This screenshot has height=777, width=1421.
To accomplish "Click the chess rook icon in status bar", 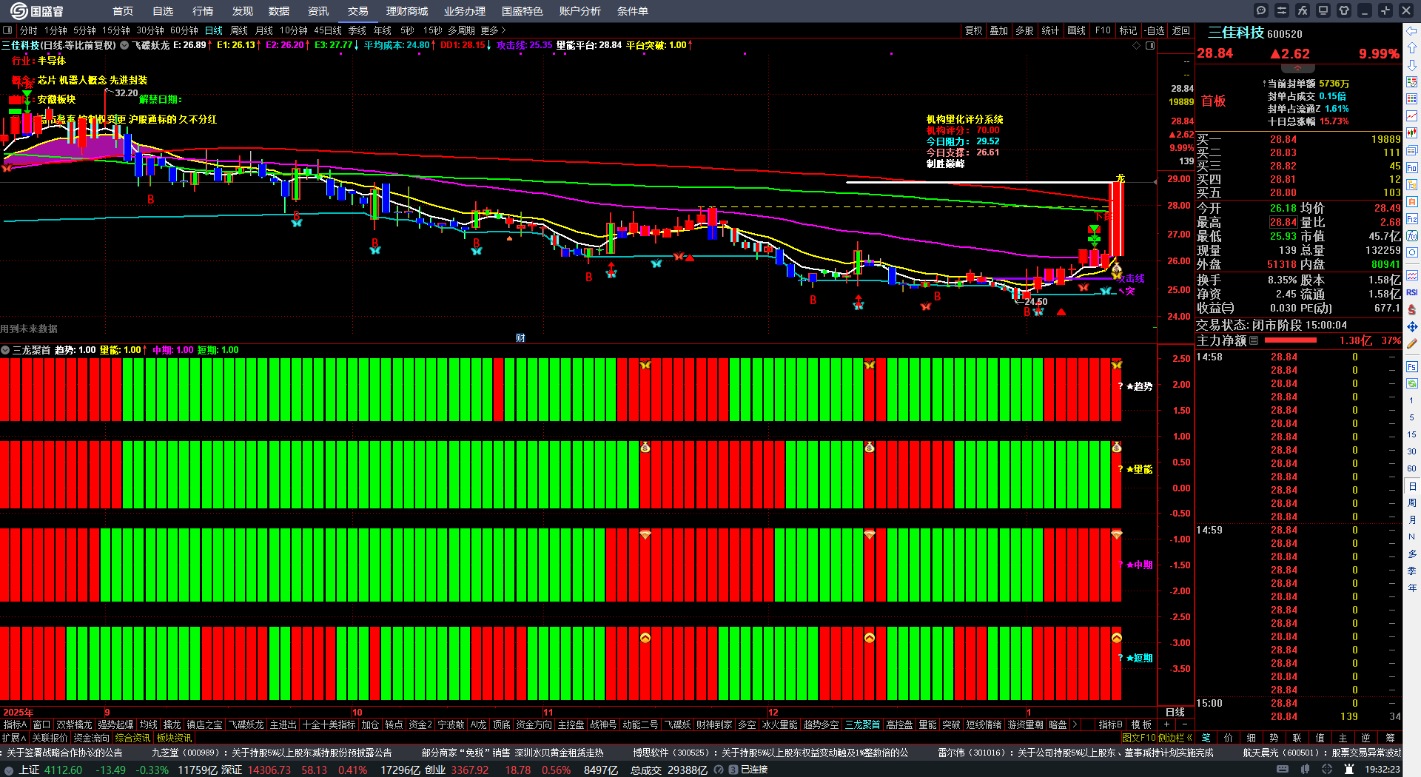I will coord(1348,770).
